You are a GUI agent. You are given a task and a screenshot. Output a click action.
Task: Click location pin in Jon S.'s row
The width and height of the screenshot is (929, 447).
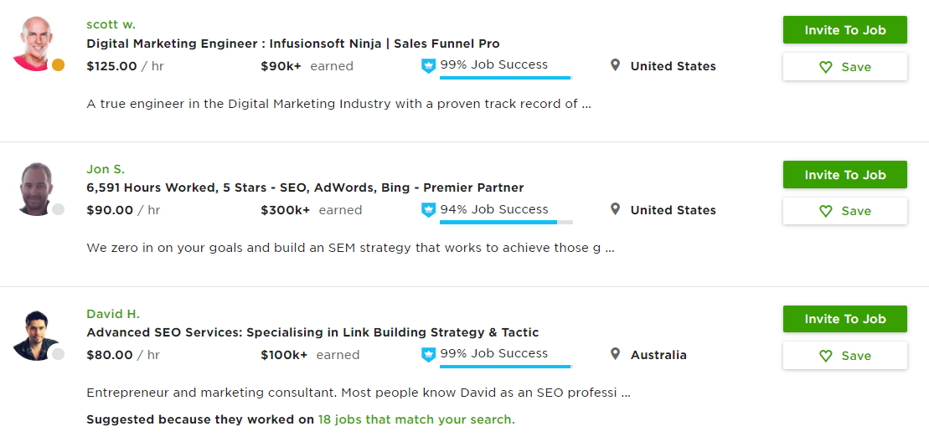coord(616,210)
